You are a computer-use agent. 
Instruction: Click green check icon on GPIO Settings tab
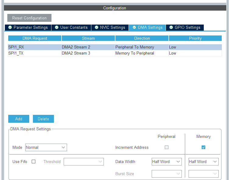click(171, 28)
